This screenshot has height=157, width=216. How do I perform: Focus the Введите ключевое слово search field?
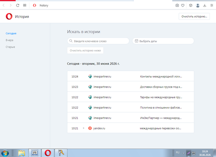98,41
